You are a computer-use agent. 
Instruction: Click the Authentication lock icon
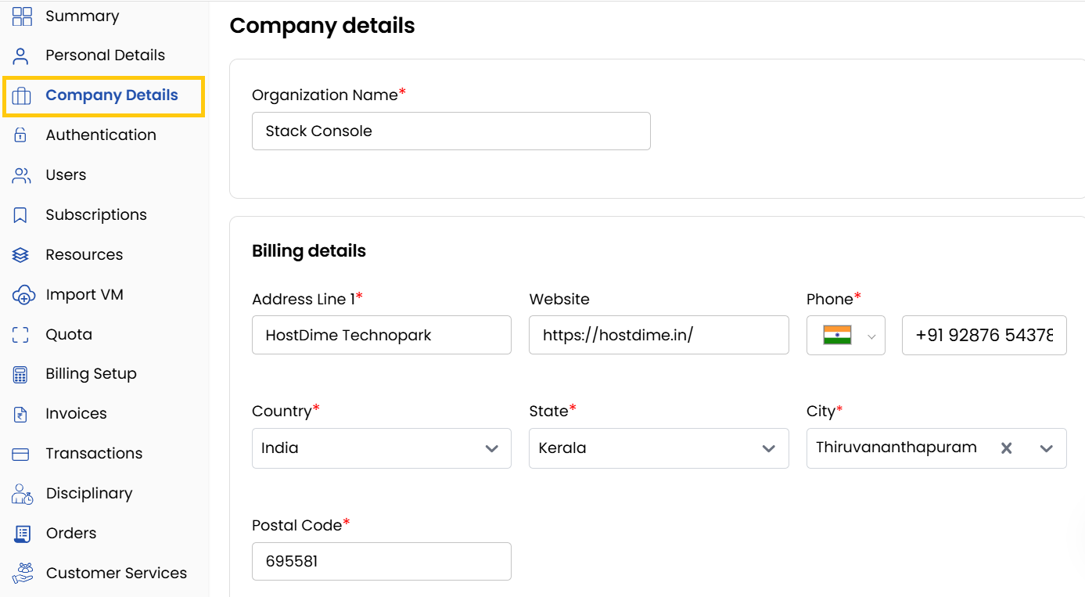click(x=22, y=134)
